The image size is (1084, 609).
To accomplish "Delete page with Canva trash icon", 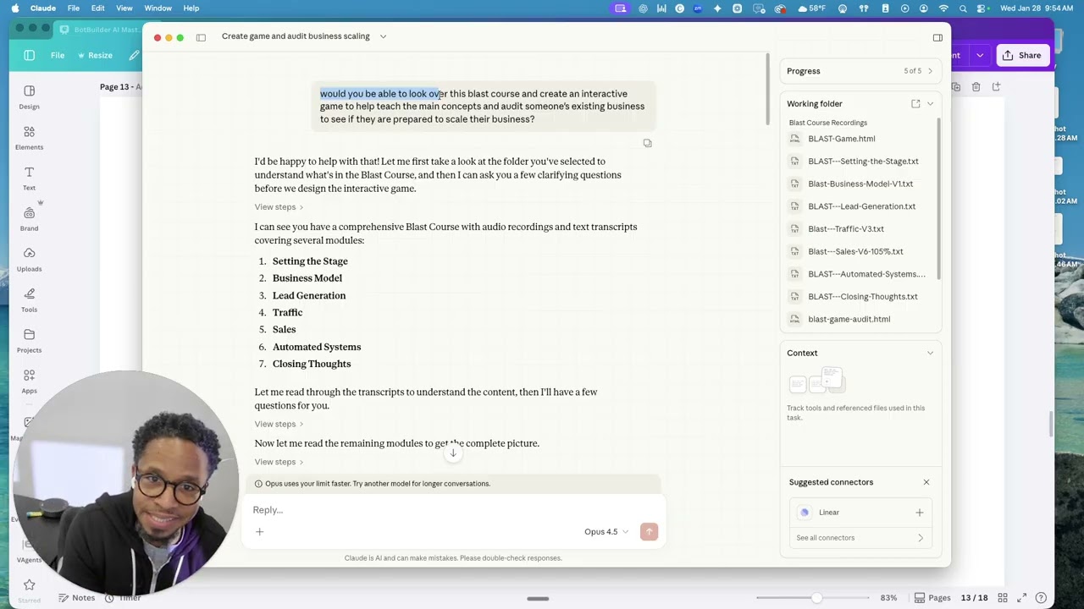I will point(976,87).
